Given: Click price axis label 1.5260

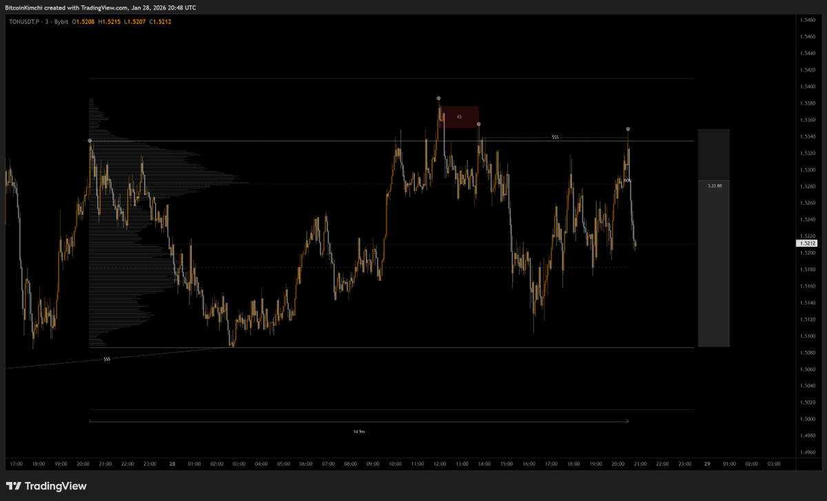Looking at the screenshot, I should [808, 203].
